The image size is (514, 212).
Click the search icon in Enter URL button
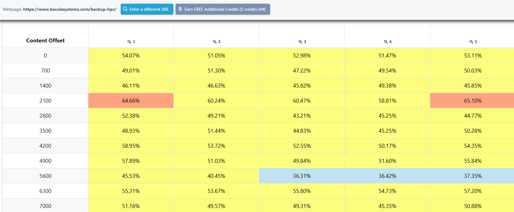(125, 9)
